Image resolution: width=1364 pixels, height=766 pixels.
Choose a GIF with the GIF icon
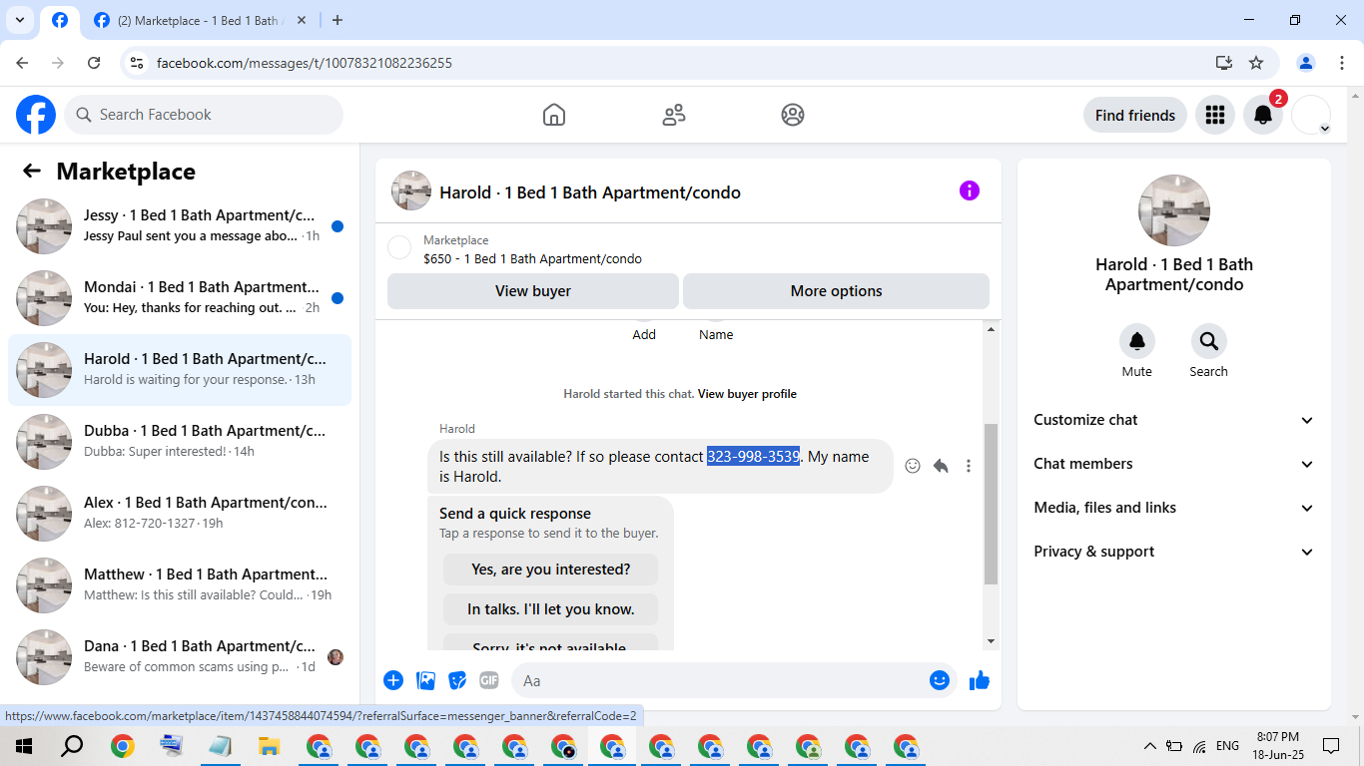click(x=488, y=680)
